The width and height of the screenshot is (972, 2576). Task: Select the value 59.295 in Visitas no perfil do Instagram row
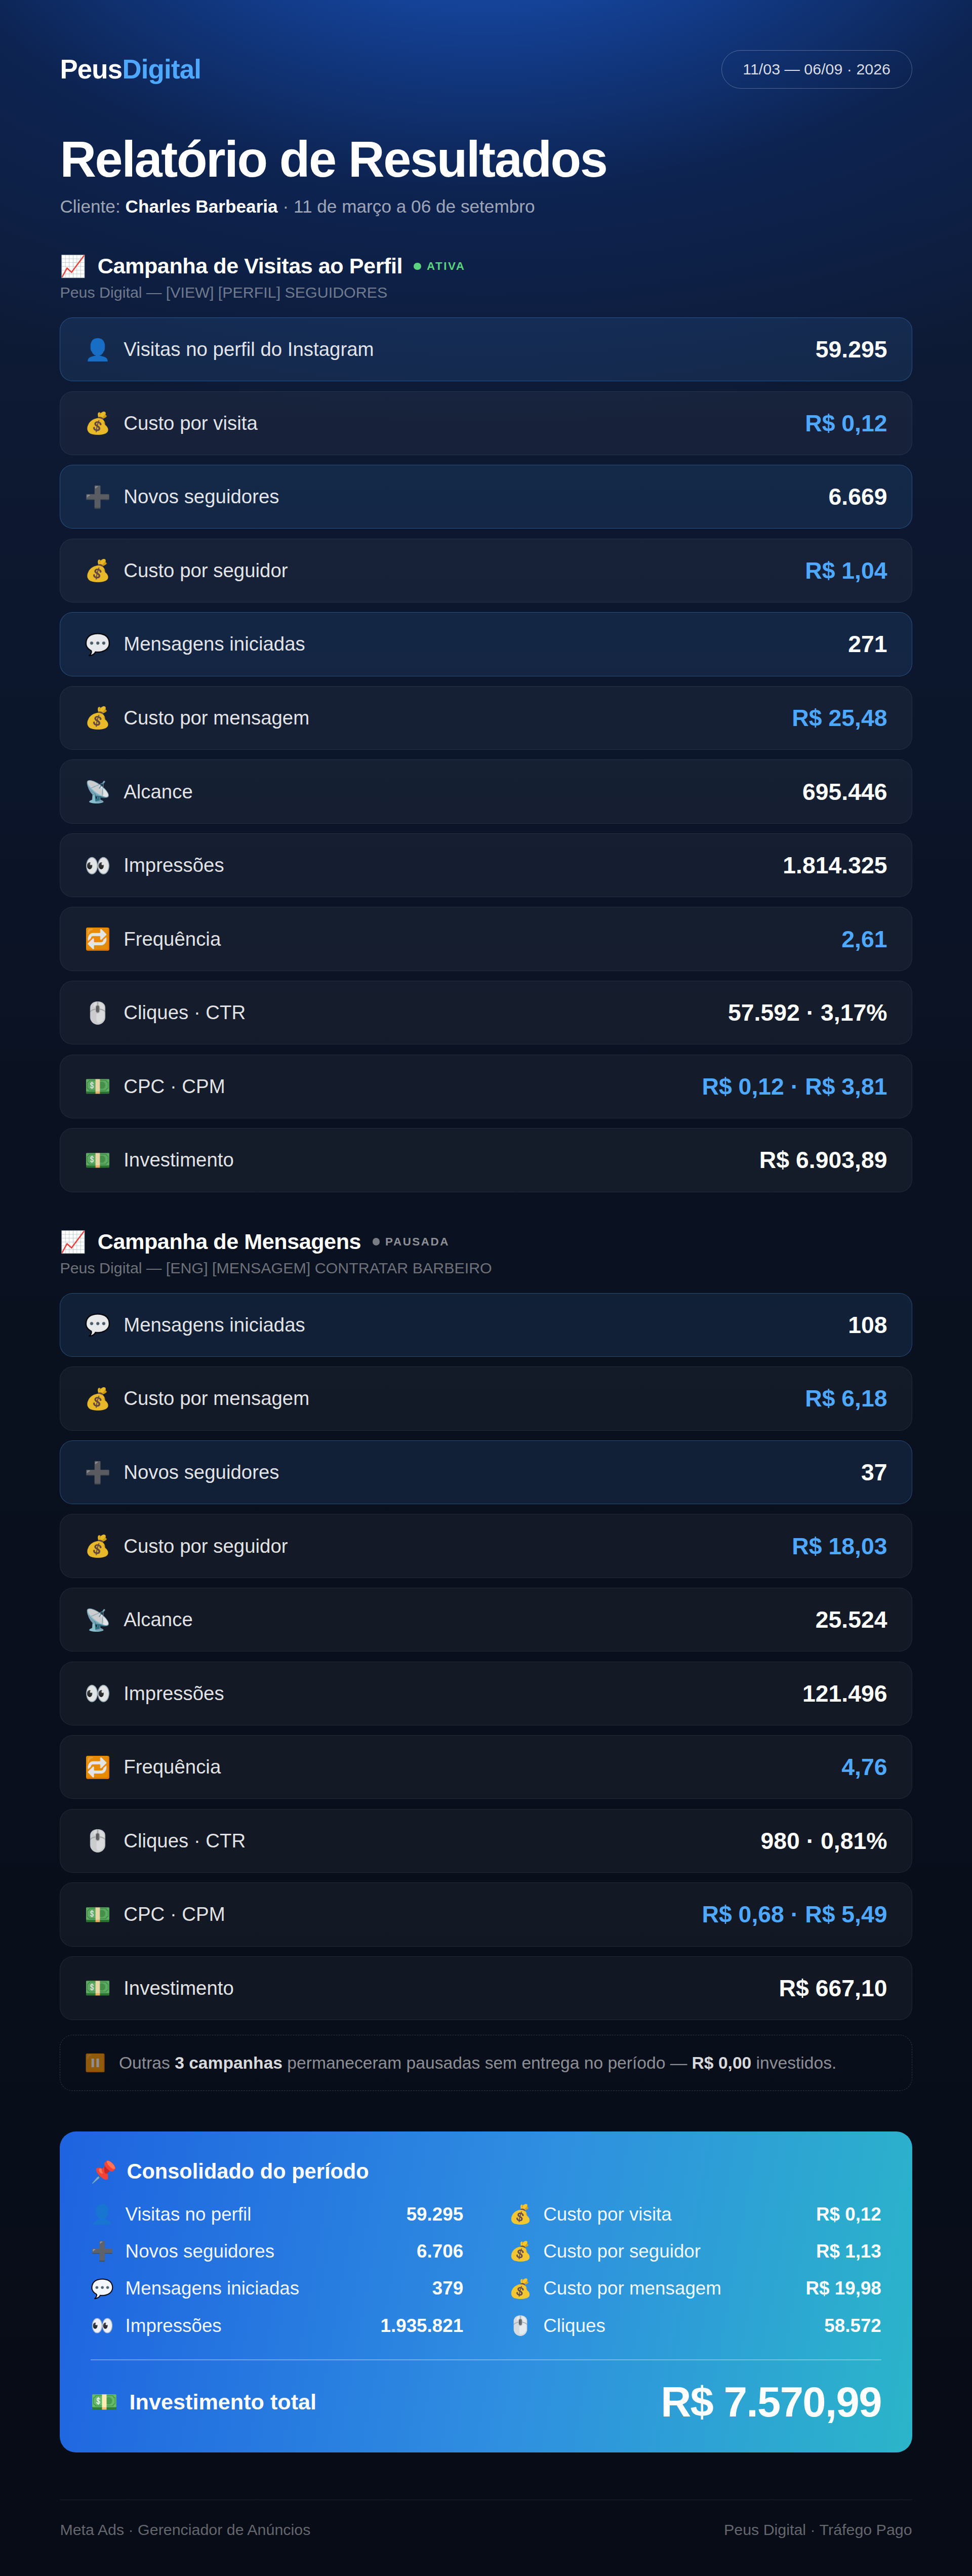[851, 349]
